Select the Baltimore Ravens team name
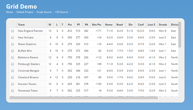Image resolution: width=193 pixels, height=110 pixels. coord(28,58)
